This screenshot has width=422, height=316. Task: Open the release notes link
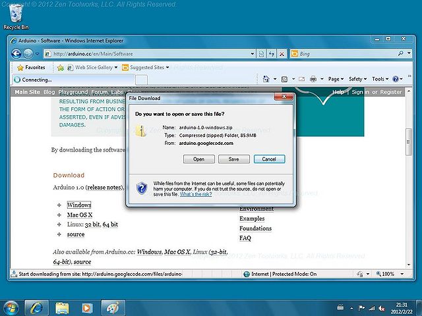104,187
